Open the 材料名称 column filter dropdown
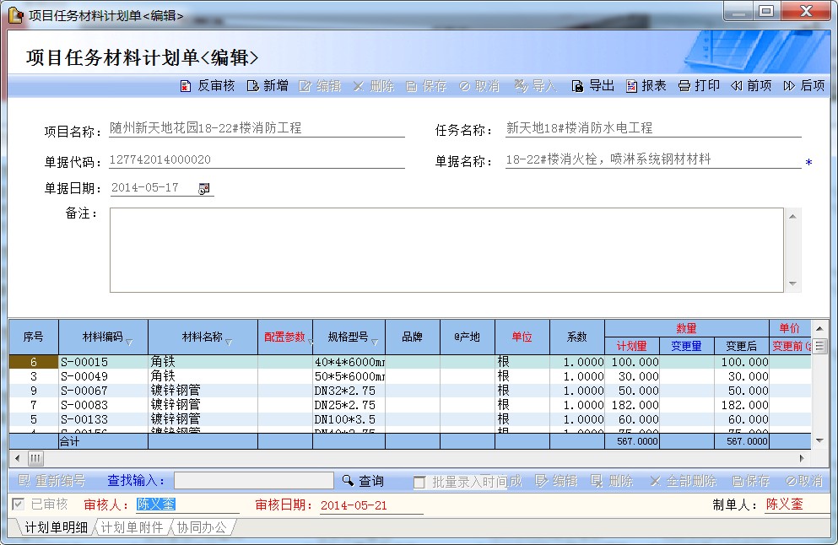Image resolution: width=838 pixels, height=545 pixels. pyautogui.click(x=229, y=343)
